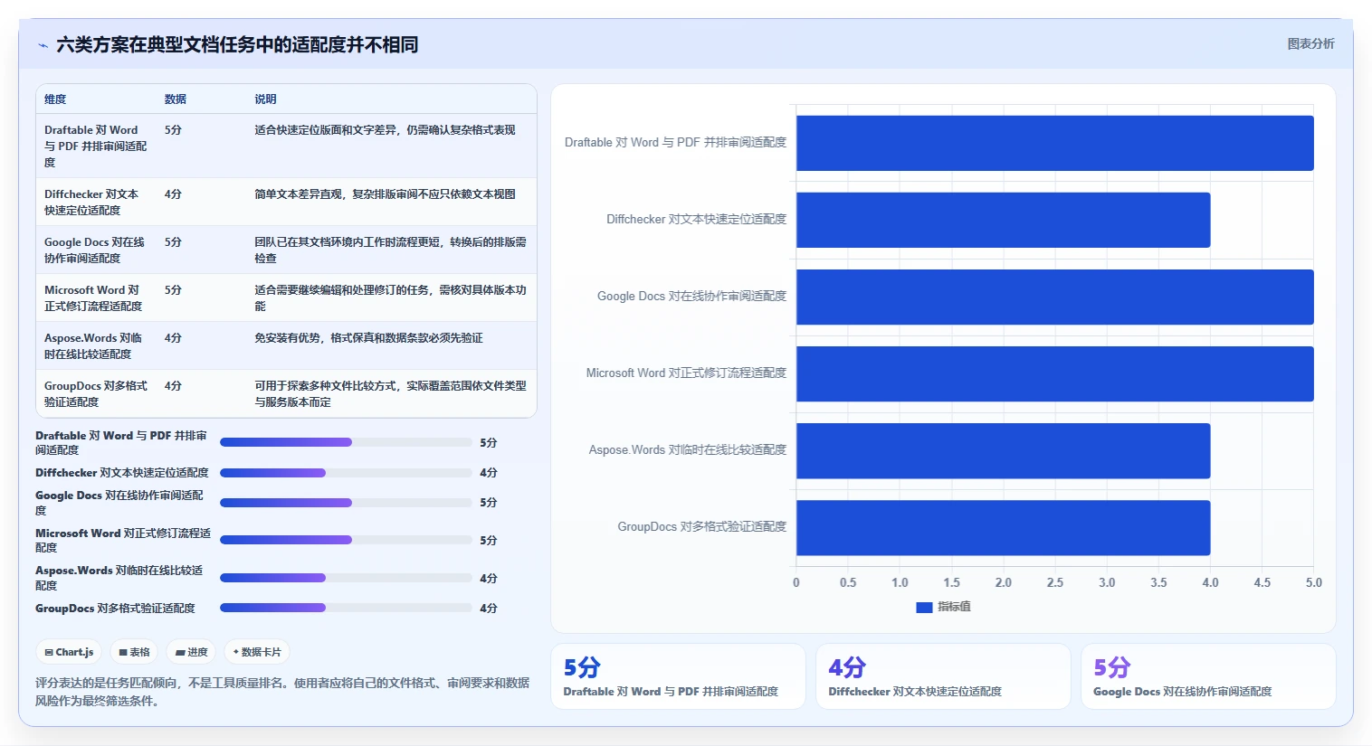
Task: Click the 图表分析 label at top right
Action: click(x=1310, y=43)
